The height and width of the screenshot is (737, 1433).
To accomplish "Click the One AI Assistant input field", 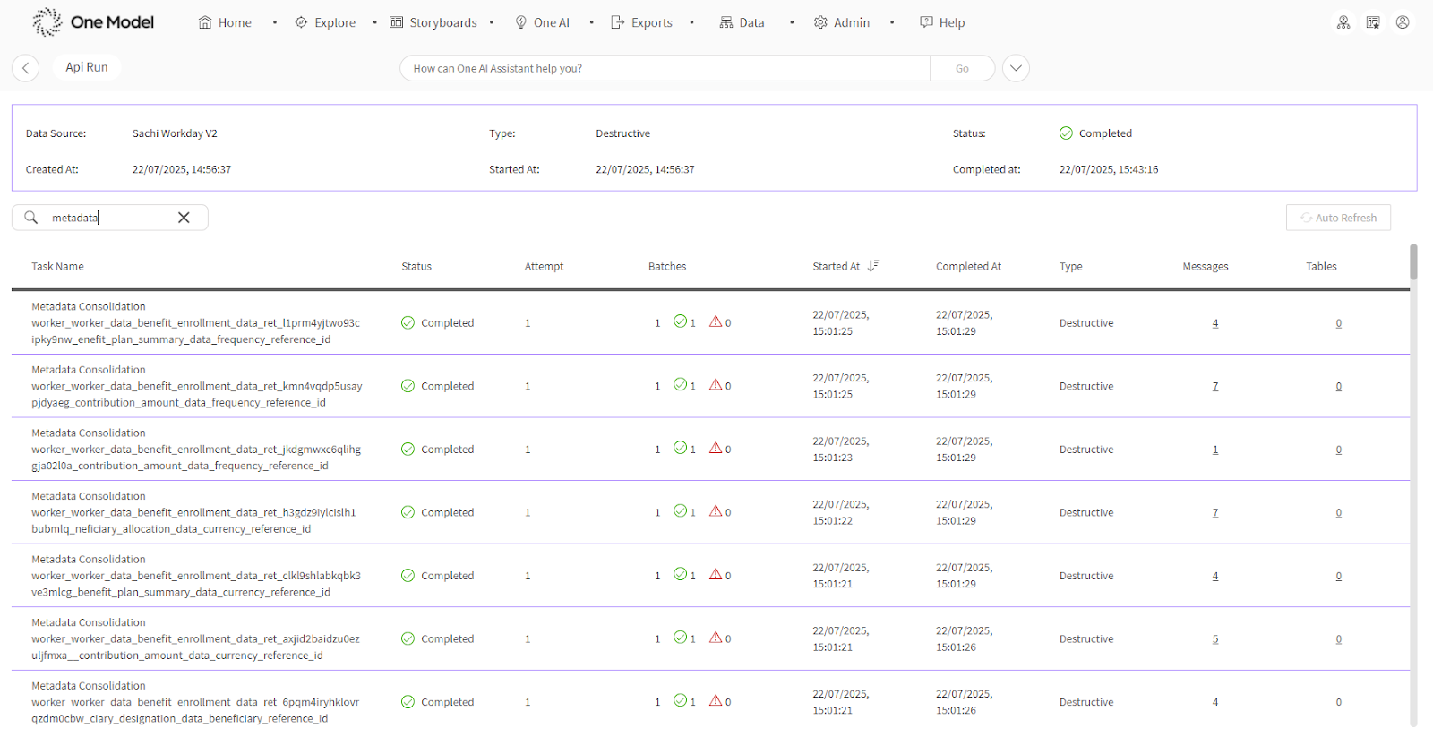I will 663,68.
